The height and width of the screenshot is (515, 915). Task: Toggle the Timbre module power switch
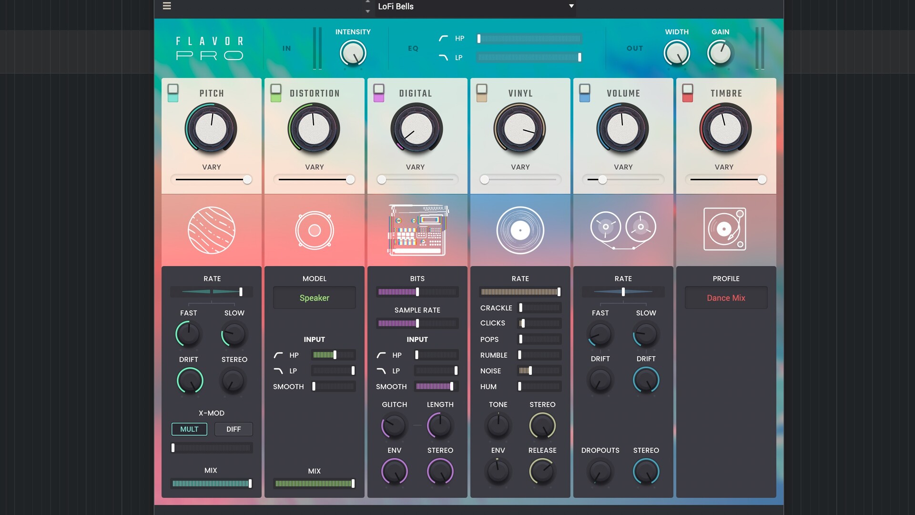coord(687,93)
